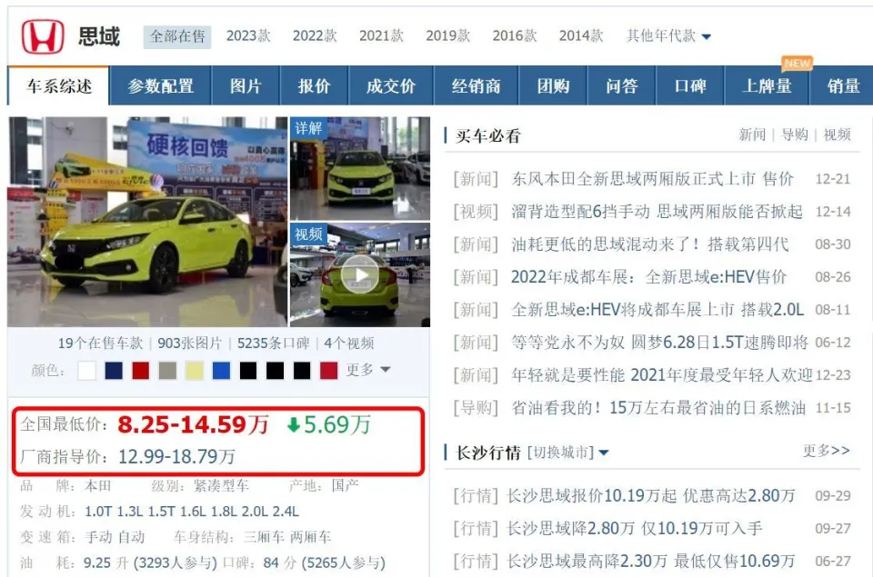This screenshot has width=873, height=577.
Task: Play the video thumbnail play button
Action: point(360,274)
